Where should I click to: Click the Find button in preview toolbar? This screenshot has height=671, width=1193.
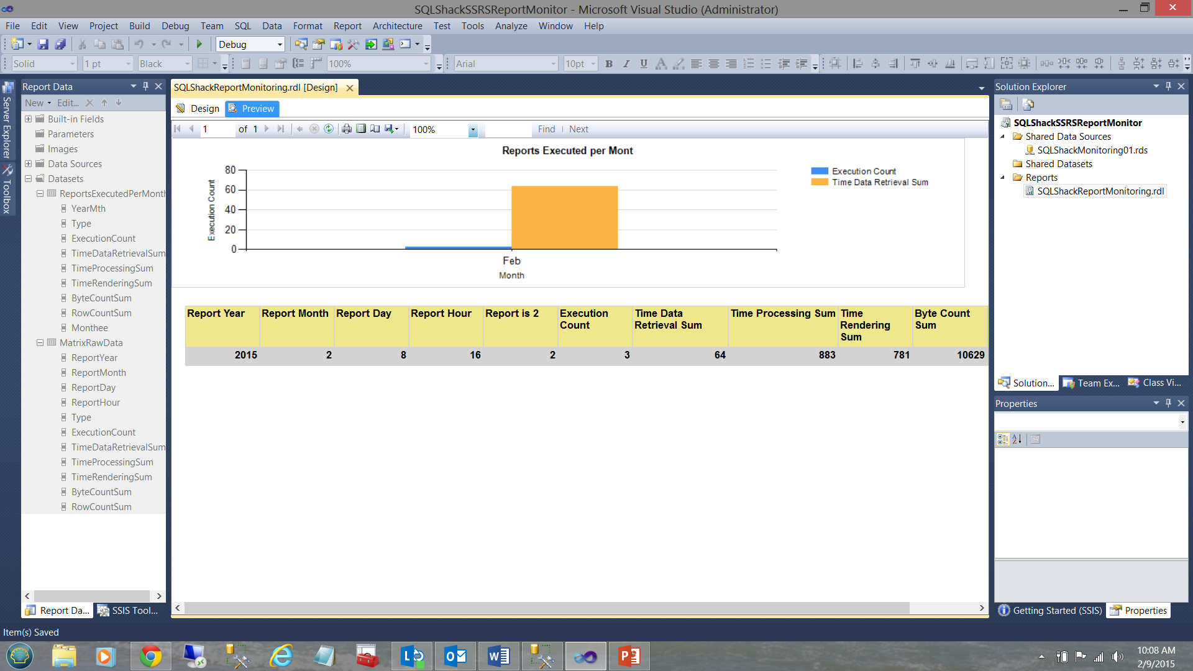pos(546,129)
